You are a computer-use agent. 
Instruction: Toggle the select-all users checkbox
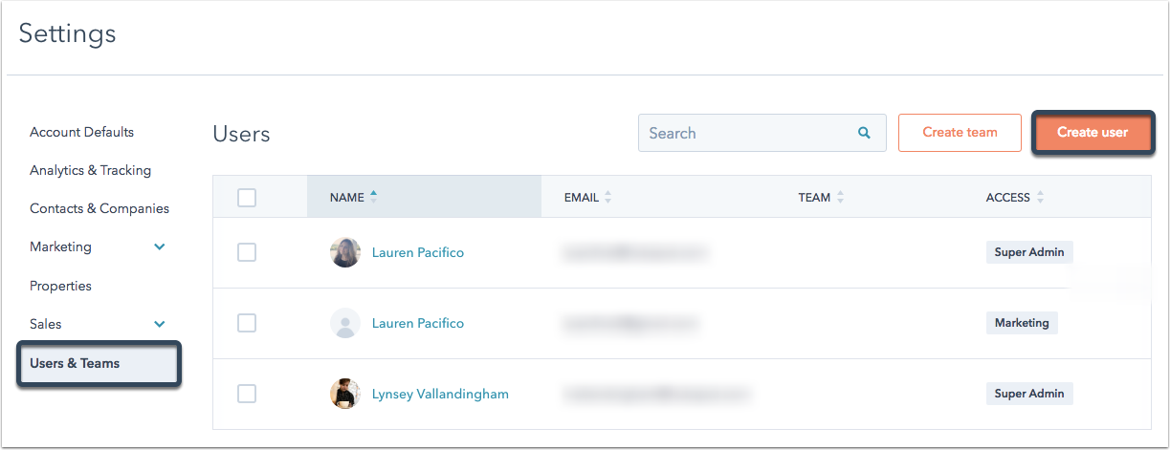point(247,198)
